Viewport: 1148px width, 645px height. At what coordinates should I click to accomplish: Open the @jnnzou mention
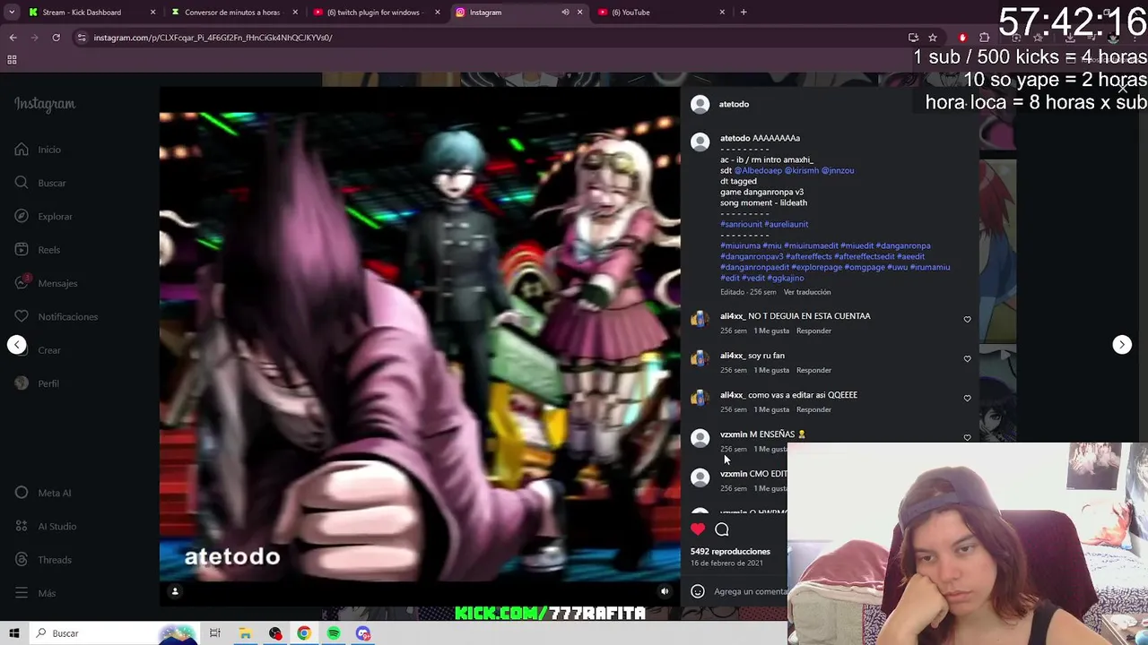[838, 170]
